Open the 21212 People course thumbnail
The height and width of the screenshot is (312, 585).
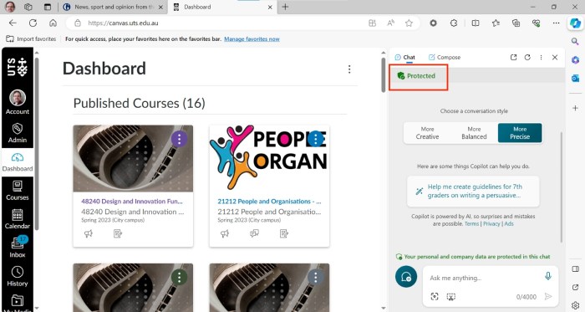coord(269,158)
